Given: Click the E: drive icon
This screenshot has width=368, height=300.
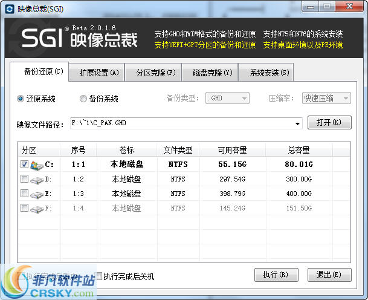Looking at the screenshot, I should tap(37, 195).
